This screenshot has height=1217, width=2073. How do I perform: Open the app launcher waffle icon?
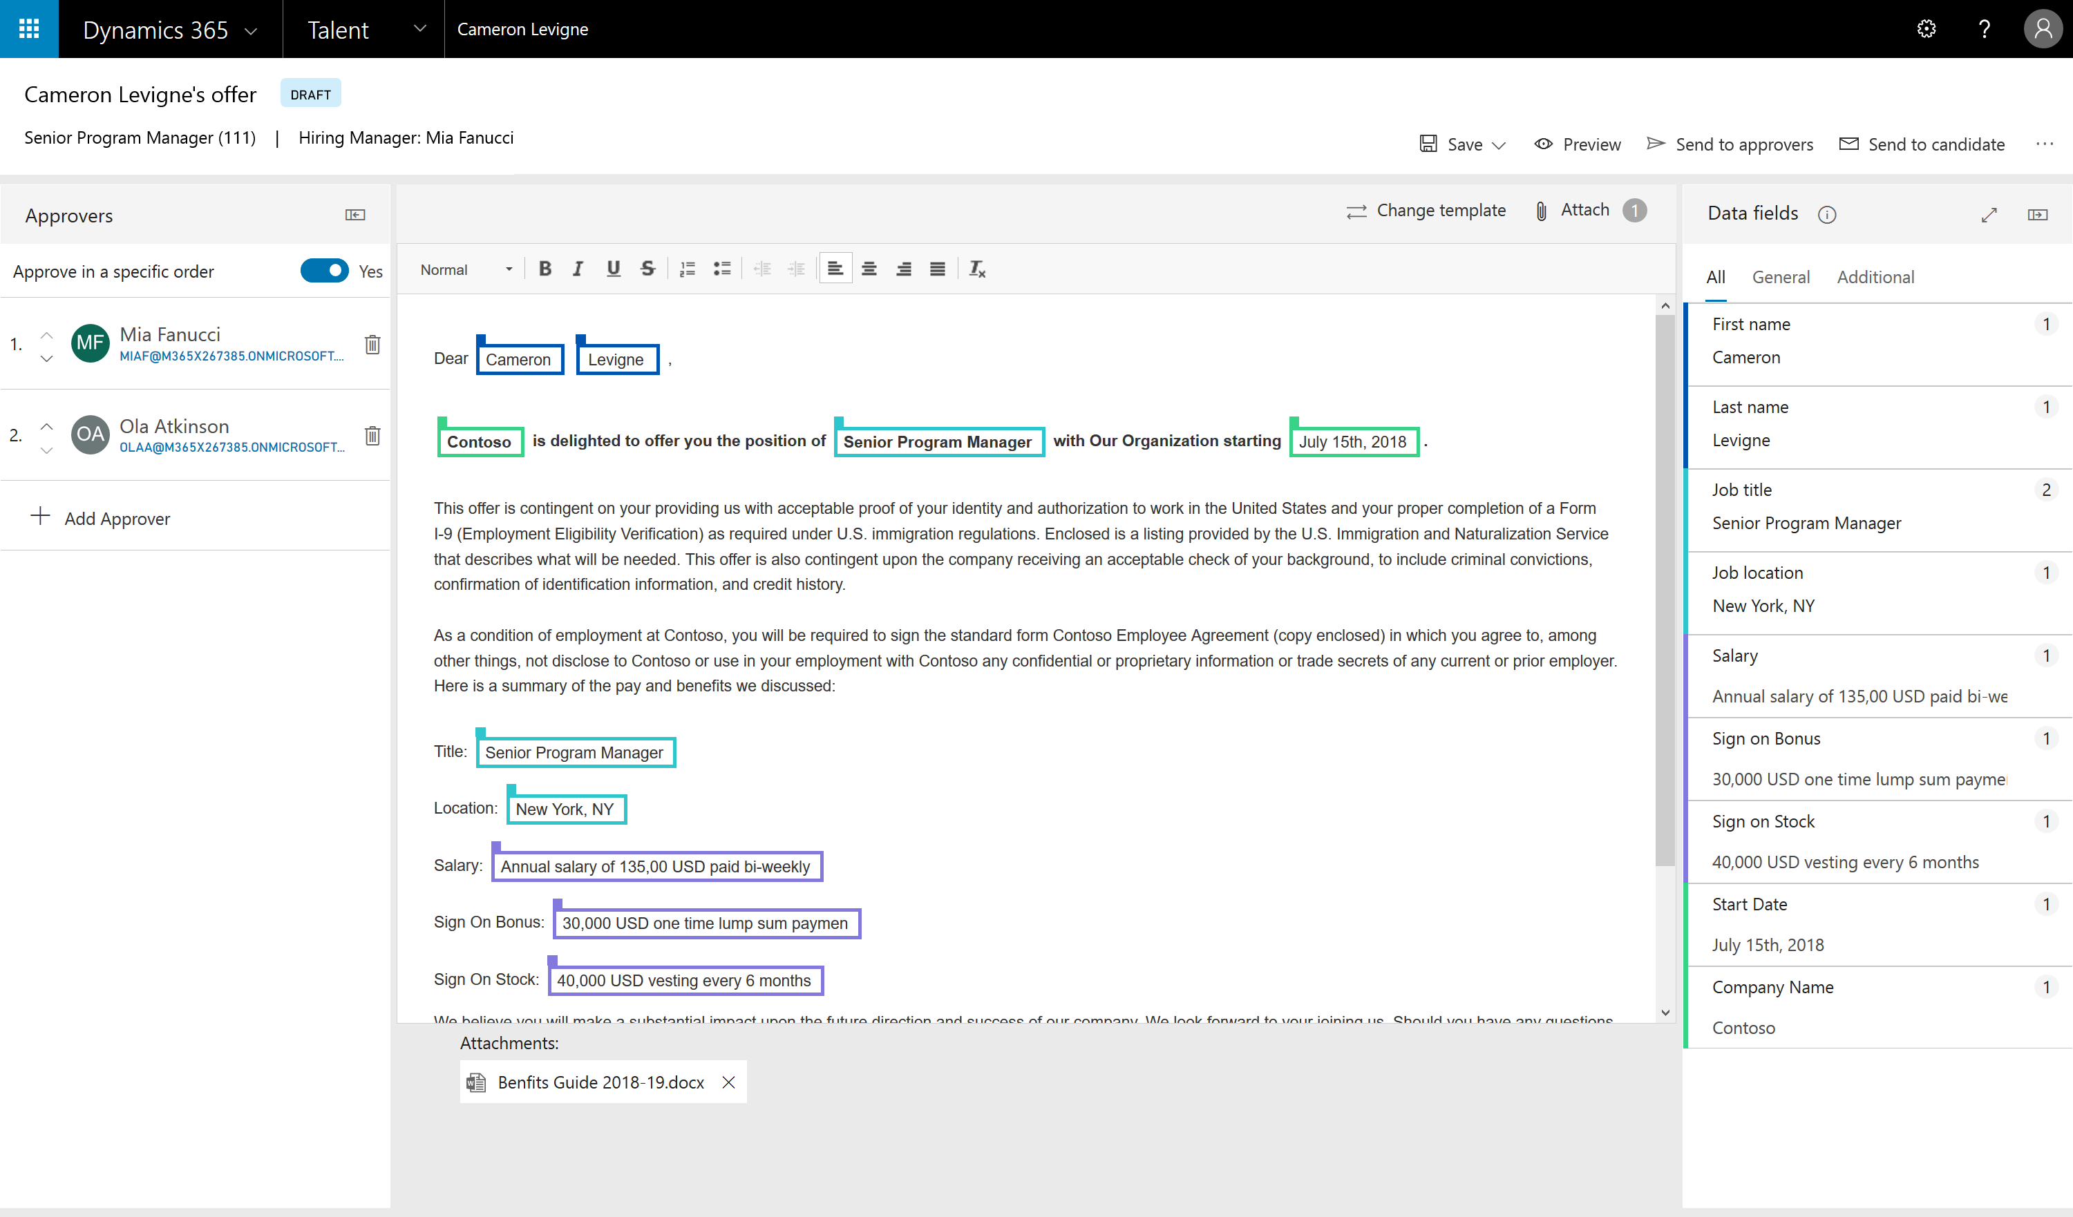(x=29, y=29)
